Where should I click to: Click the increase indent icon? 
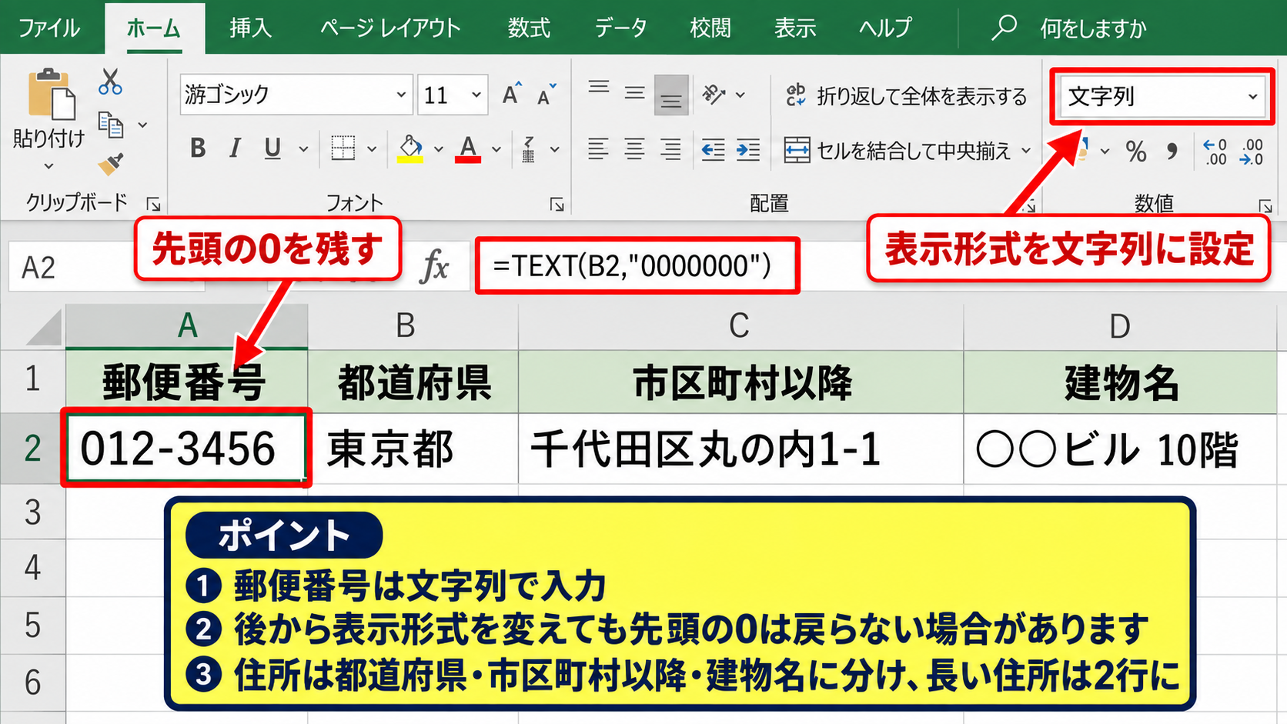(747, 149)
